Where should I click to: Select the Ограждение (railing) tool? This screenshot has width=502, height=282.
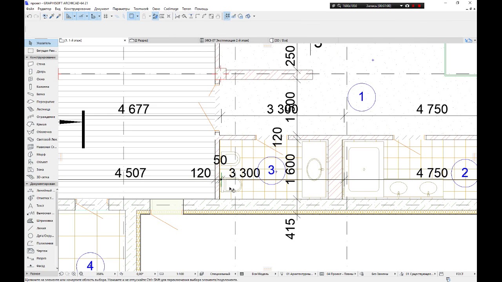pos(41,117)
